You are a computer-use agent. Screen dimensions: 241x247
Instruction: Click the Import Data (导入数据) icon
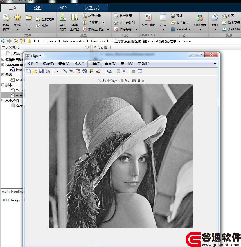tap(63, 17)
